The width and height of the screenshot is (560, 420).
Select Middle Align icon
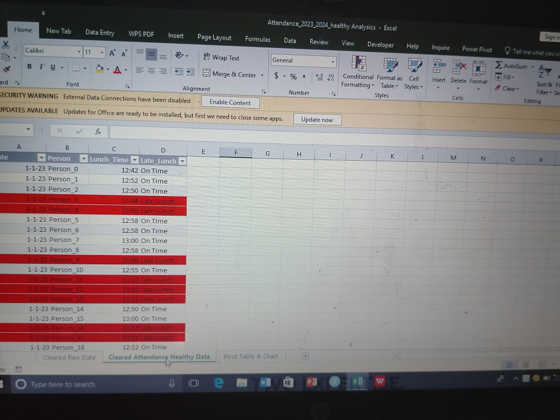click(x=151, y=54)
